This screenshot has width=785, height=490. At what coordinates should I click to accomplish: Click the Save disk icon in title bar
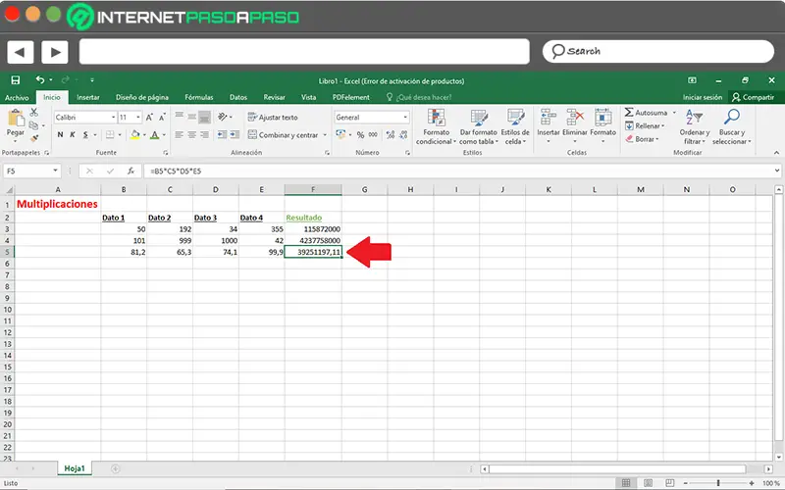[16, 80]
